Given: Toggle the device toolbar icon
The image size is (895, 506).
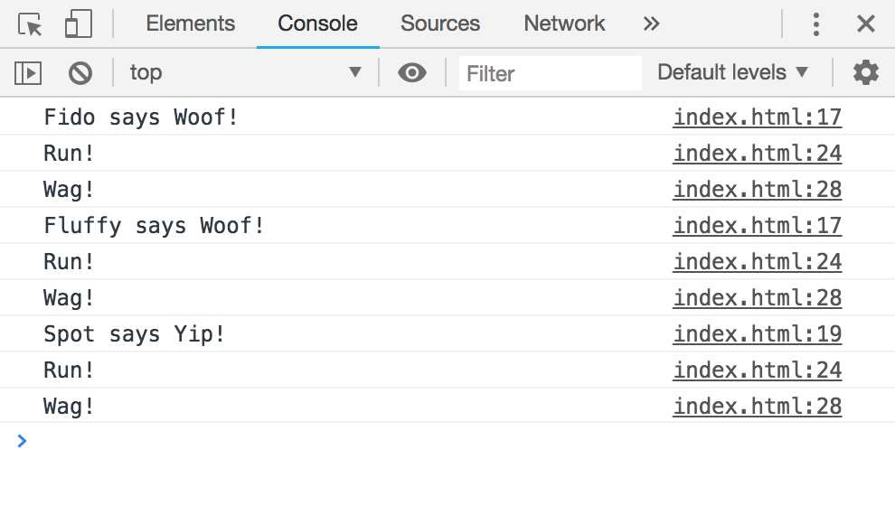Looking at the screenshot, I should 79,24.
